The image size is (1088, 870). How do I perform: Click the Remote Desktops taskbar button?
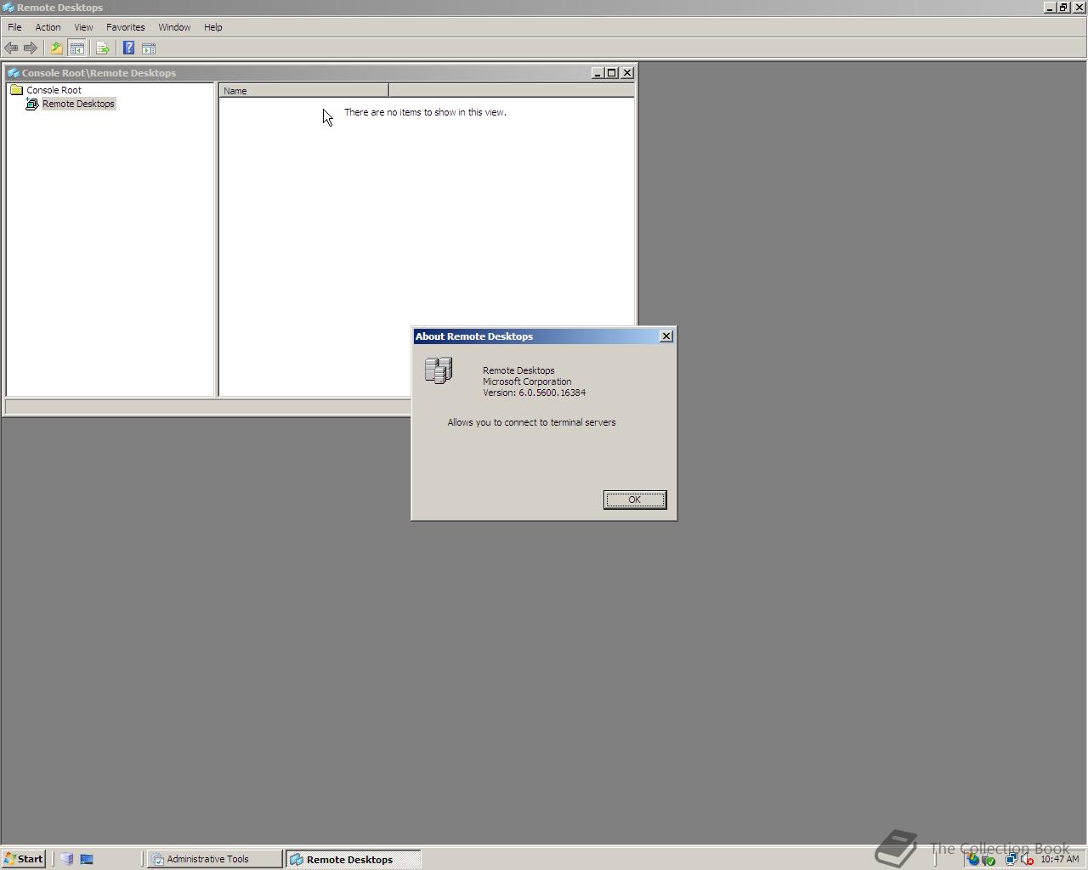353,859
